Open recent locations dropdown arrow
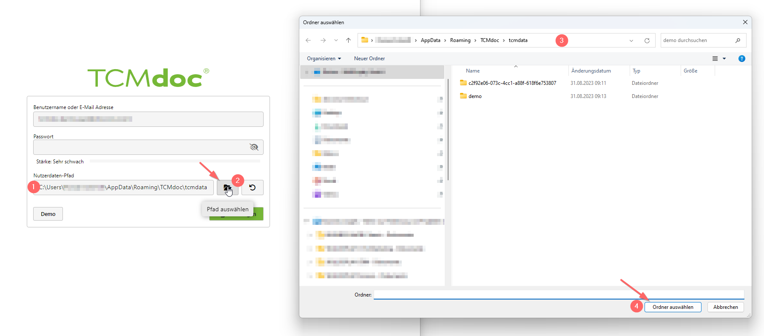Image resolution: width=764 pixels, height=336 pixels. point(336,41)
